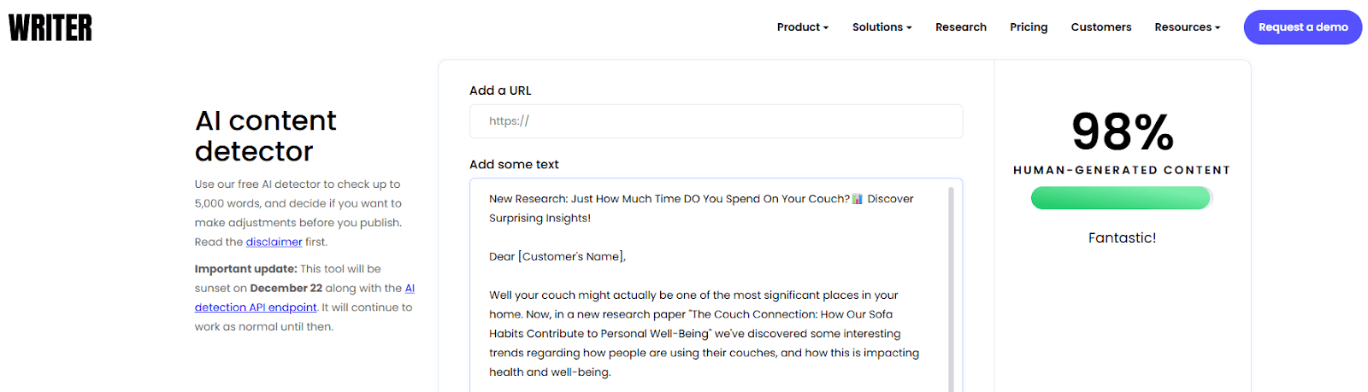Open the disclaimer link
The height and width of the screenshot is (392, 1368).
click(x=274, y=242)
